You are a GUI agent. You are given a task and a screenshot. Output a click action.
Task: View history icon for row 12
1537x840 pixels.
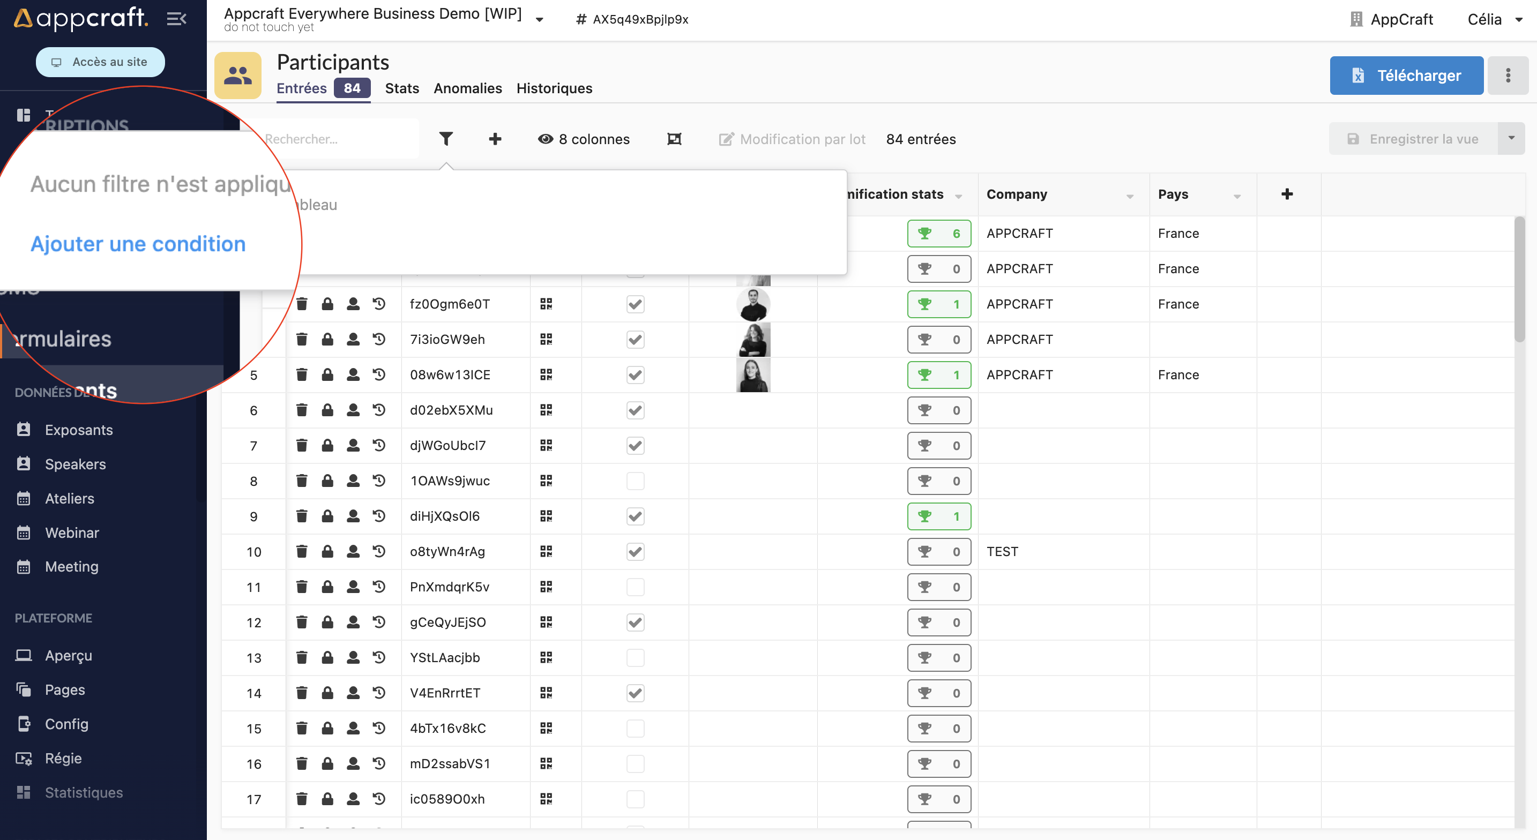379,622
